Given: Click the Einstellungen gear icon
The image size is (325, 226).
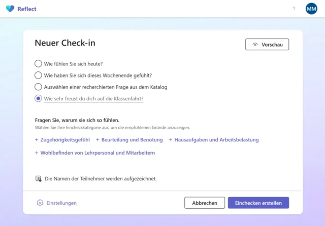Looking at the screenshot, I should 40,203.
